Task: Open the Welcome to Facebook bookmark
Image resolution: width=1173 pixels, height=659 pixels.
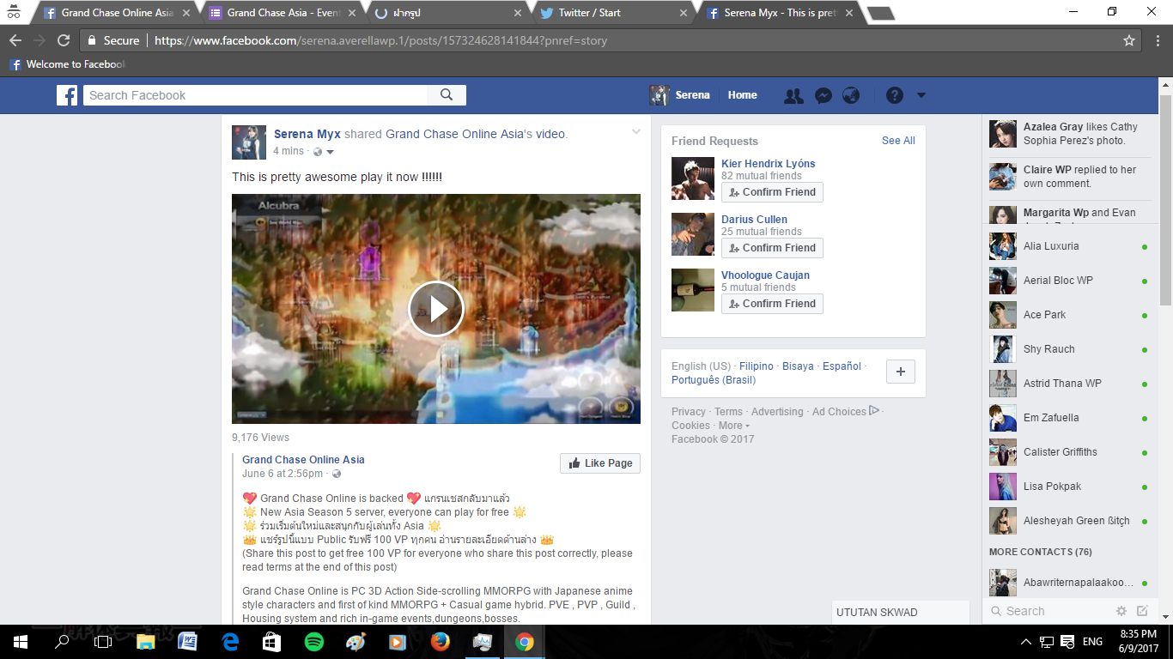Action: coord(67,64)
